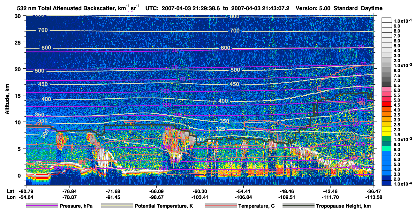Click the latitude value '-71.68'
The image size is (415, 213).
pyautogui.click(x=113, y=192)
